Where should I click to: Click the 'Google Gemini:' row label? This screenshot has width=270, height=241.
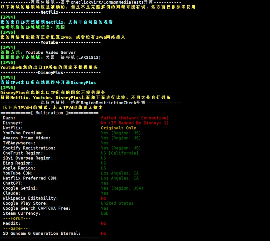click(x=20, y=188)
